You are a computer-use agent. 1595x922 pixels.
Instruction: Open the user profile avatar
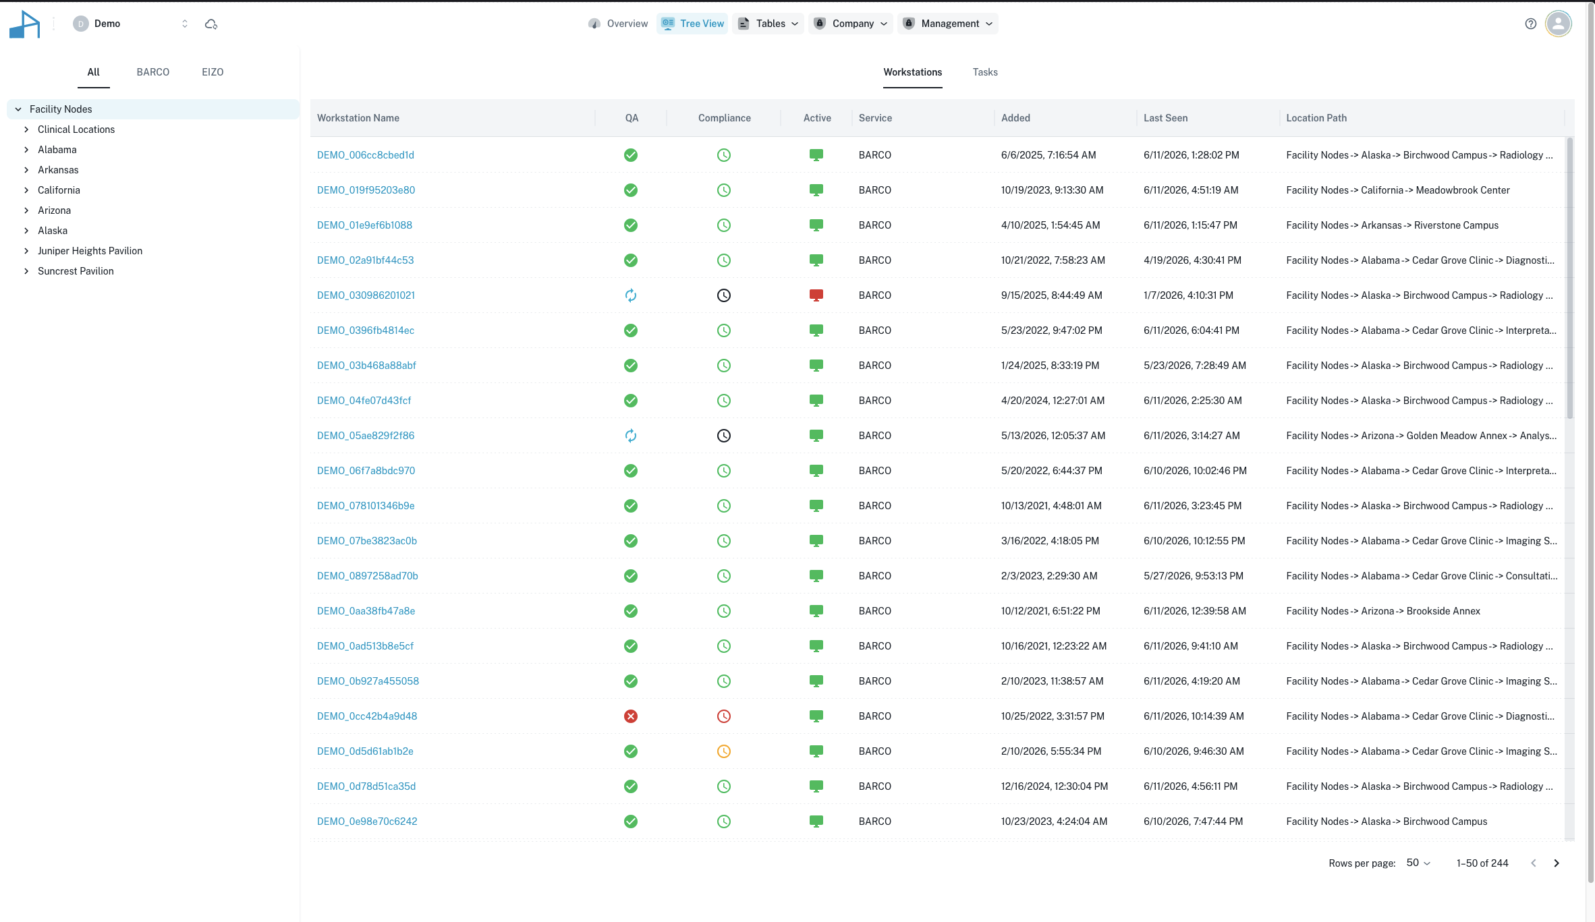click(1559, 24)
